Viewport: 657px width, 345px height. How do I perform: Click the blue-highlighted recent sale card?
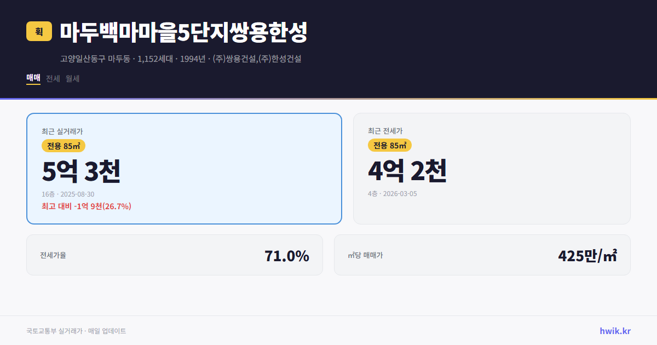tap(184, 168)
